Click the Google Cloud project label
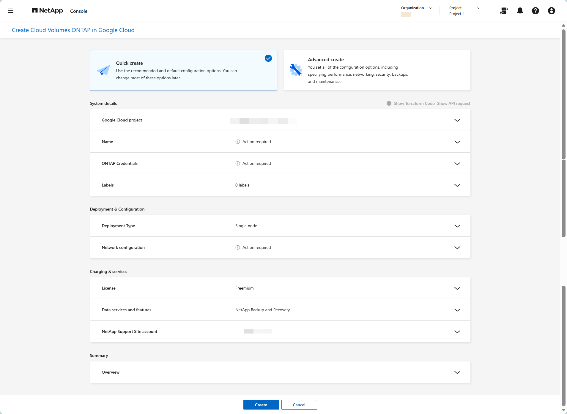The width and height of the screenshot is (567, 414). [x=122, y=120]
